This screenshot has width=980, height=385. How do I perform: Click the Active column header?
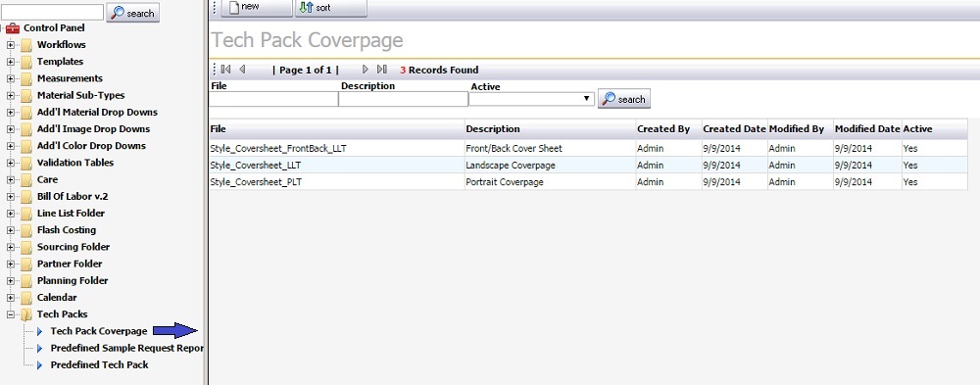point(934,129)
